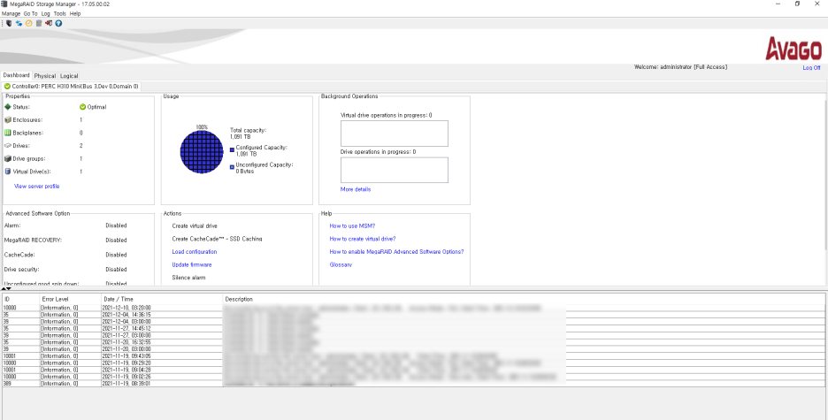The image size is (828, 420).
Task: Select log row dated 2021-12-04, 14:36:15
Action: point(414,315)
